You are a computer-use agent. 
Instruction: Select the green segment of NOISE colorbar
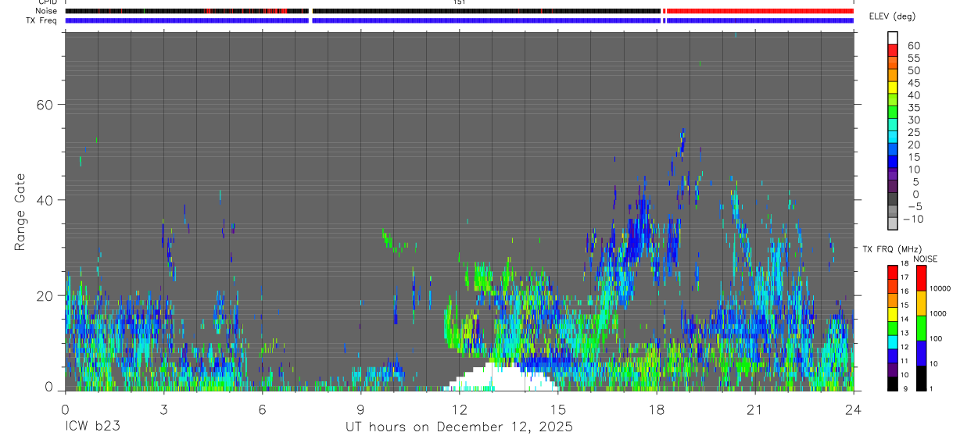coord(921,327)
